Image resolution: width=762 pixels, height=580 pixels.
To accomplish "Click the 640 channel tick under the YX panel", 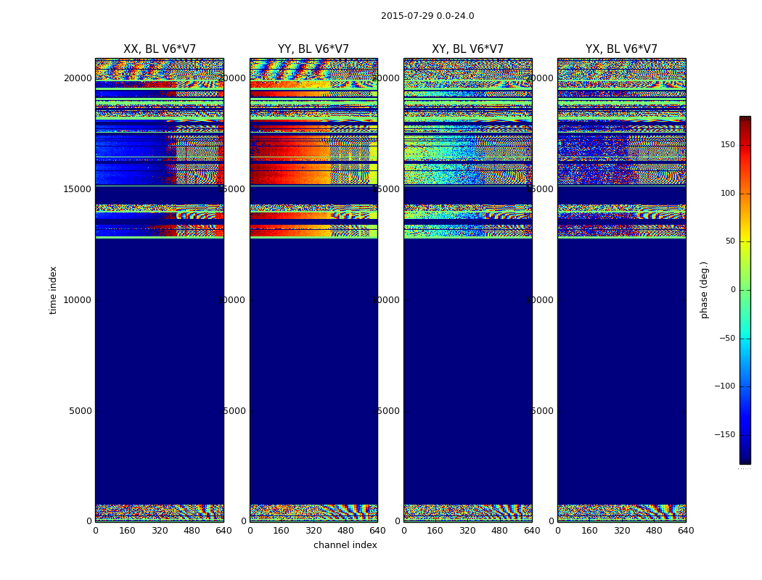I will [686, 531].
